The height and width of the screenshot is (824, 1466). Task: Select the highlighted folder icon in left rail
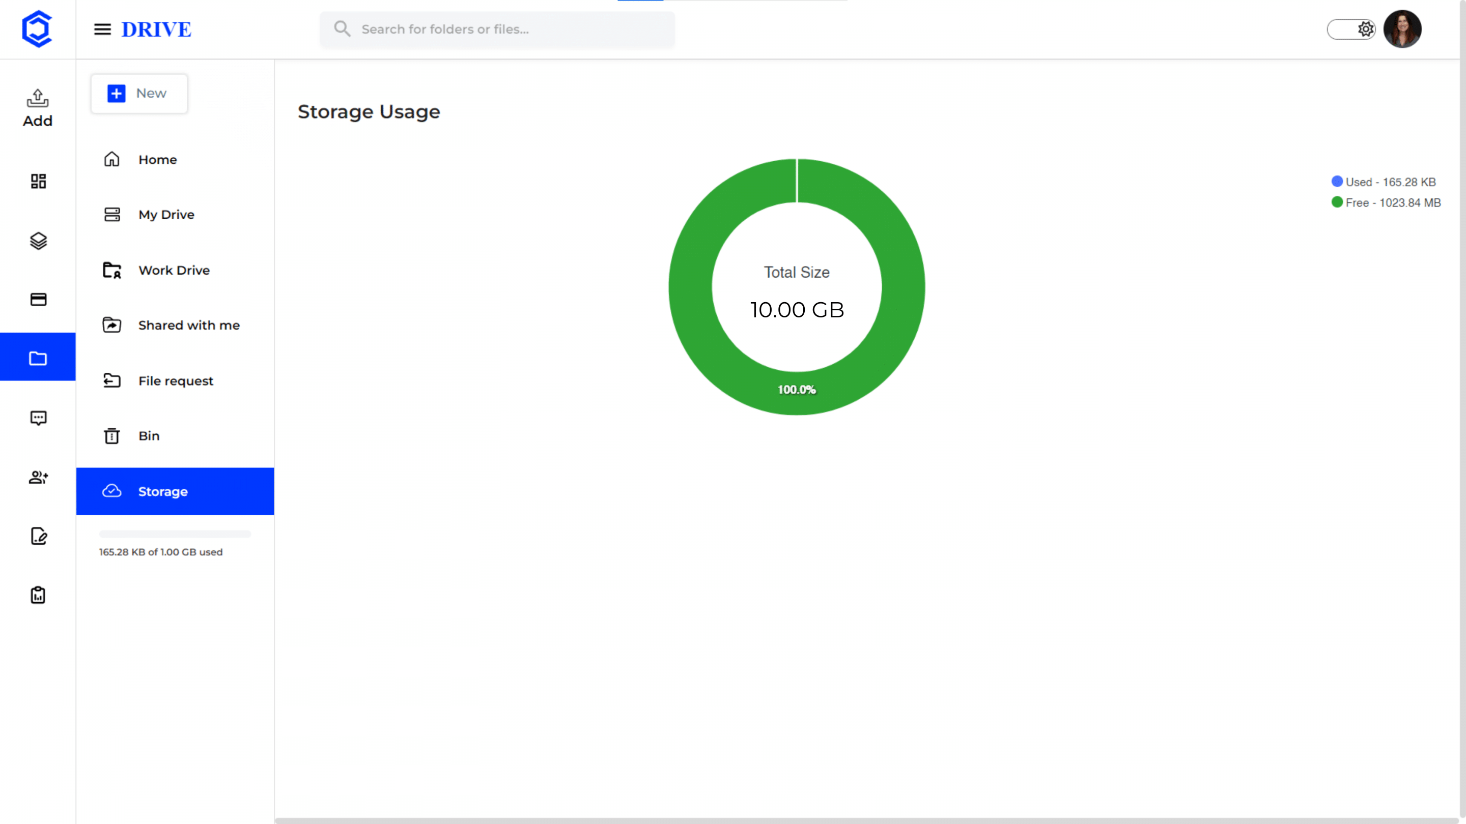point(38,357)
